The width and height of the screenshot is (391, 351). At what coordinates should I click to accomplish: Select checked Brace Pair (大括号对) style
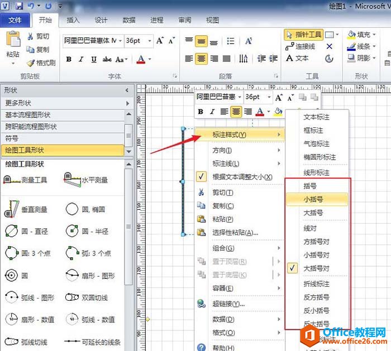click(x=317, y=268)
